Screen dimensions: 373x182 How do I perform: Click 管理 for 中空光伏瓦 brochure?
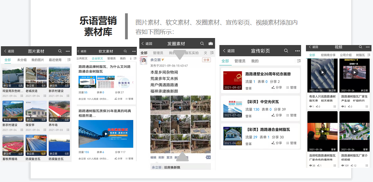291,115
